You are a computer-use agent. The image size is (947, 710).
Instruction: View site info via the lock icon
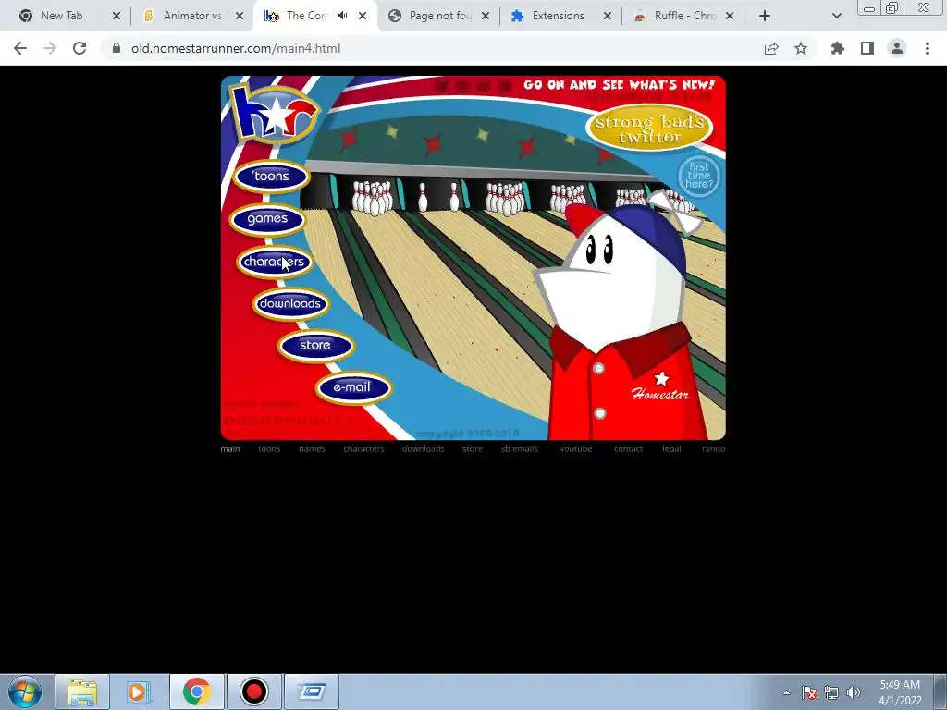pos(117,48)
